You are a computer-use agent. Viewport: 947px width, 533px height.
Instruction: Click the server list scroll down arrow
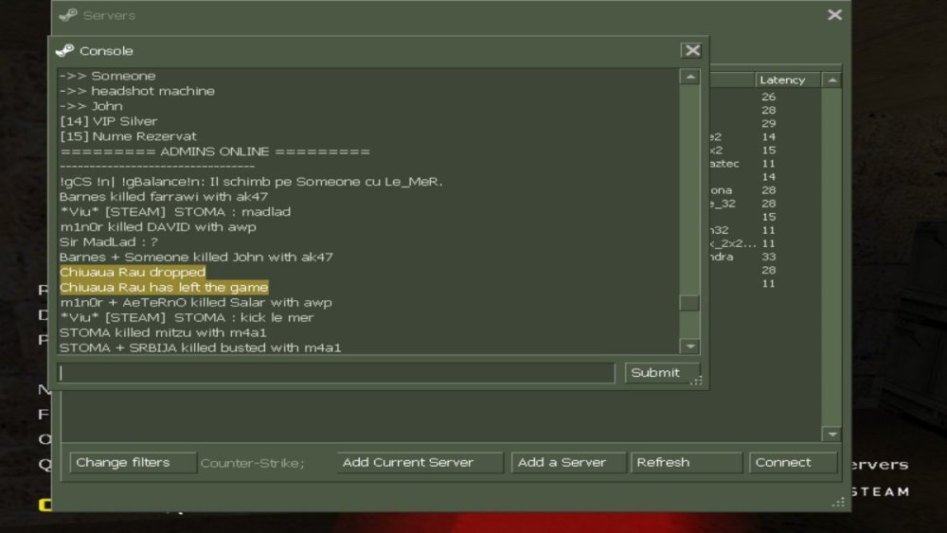point(832,434)
